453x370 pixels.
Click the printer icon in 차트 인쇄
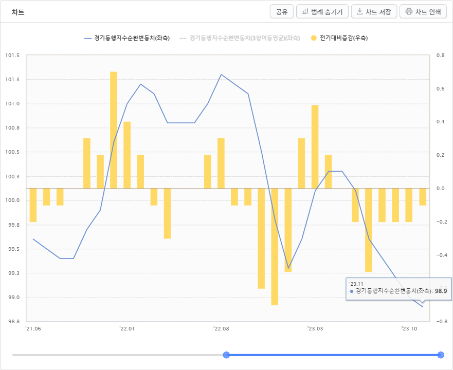click(x=409, y=11)
